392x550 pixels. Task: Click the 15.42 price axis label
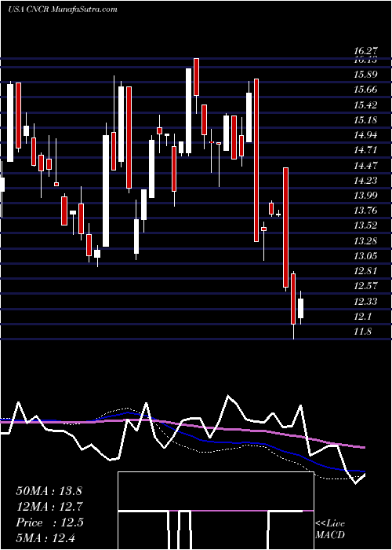365,104
